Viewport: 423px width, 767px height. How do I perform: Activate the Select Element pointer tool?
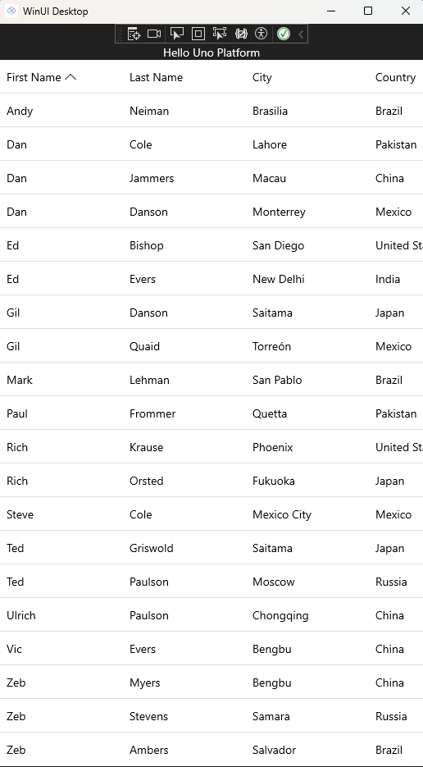click(x=176, y=34)
